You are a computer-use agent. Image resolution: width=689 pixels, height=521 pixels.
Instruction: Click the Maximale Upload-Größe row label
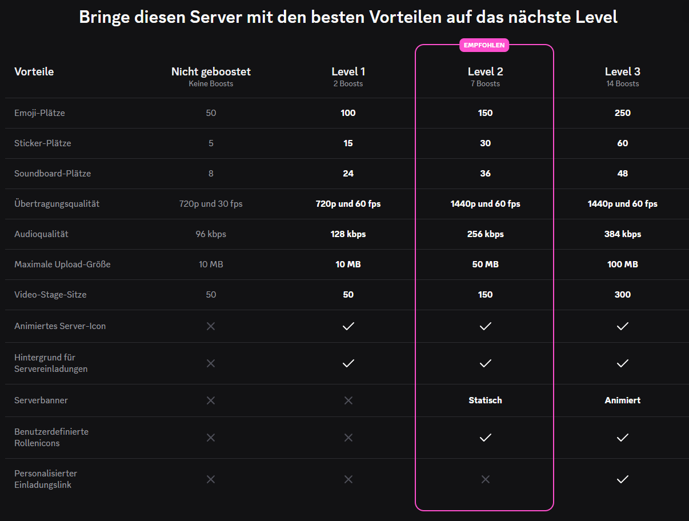point(62,264)
